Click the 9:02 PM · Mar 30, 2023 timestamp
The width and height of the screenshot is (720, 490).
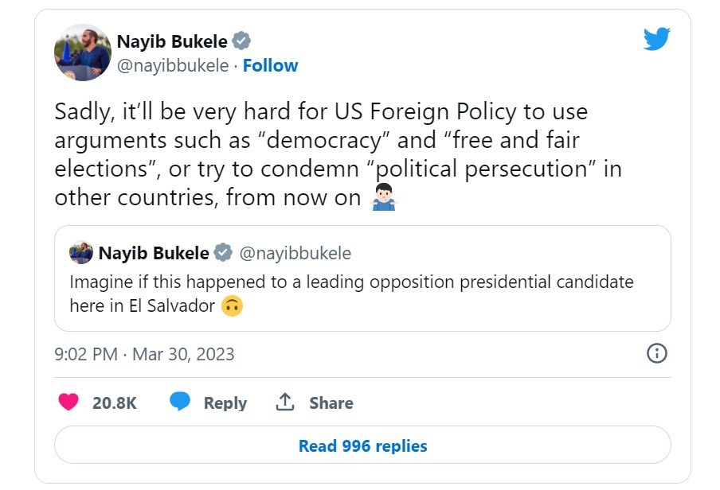[144, 354]
